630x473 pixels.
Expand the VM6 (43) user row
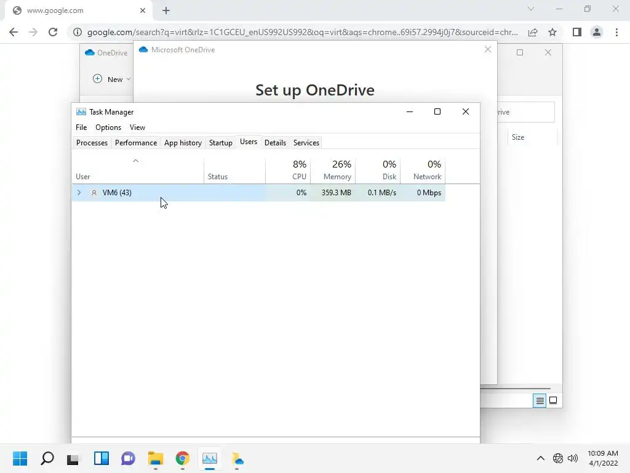tap(79, 193)
